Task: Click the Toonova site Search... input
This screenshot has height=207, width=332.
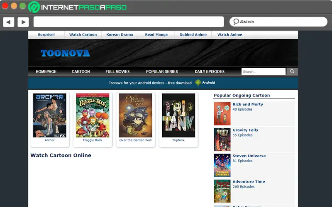Action: pos(264,71)
